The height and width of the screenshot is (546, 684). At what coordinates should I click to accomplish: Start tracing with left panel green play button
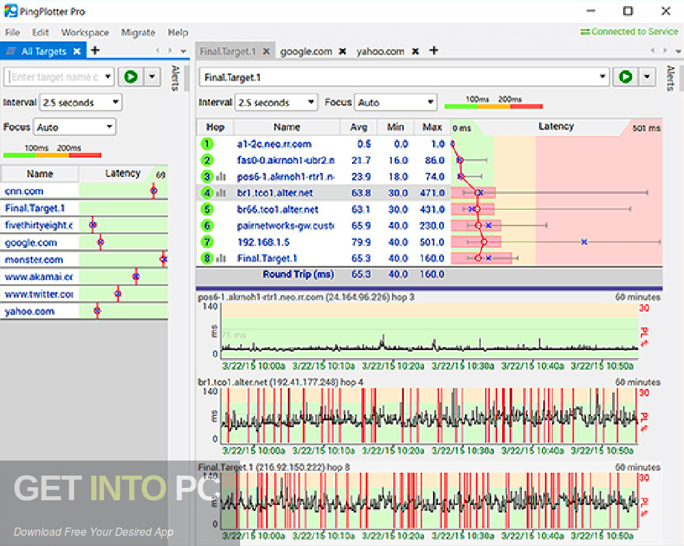tap(131, 77)
